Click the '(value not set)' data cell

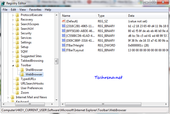138,21
